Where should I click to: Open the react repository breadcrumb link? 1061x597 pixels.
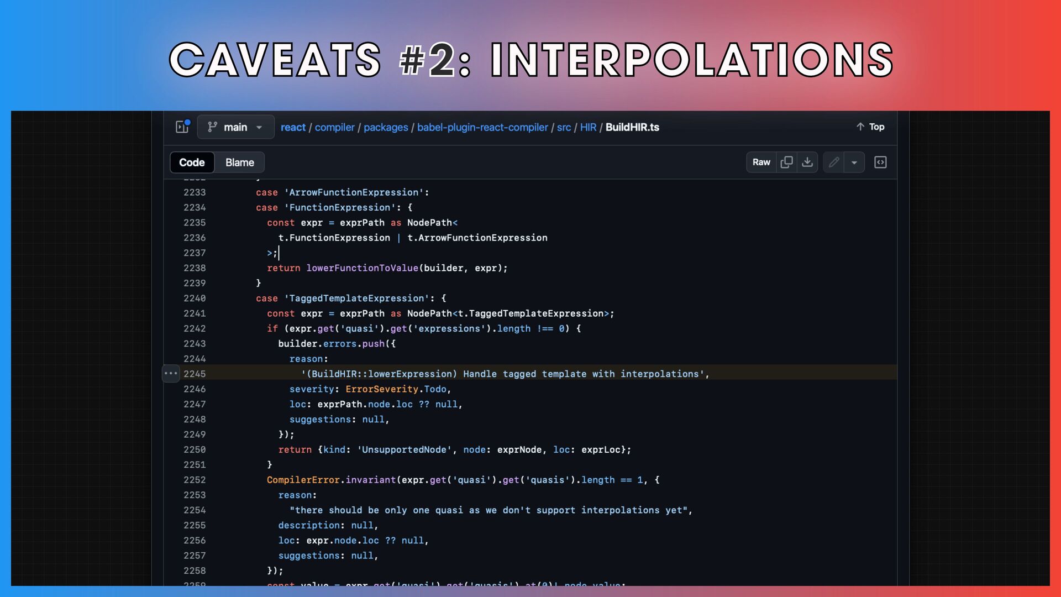click(293, 127)
